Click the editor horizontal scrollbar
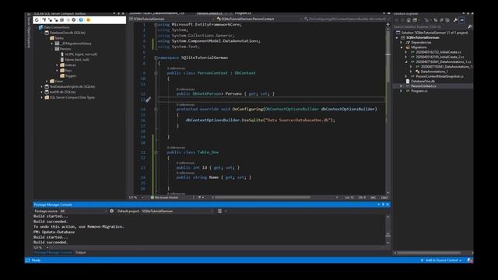 (x=262, y=198)
